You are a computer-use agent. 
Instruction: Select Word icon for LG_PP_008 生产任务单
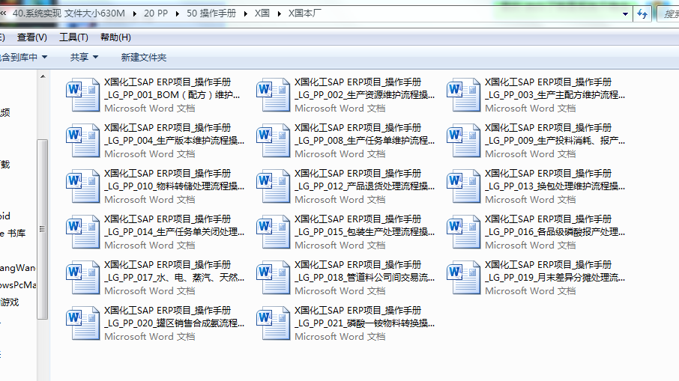[273, 141]
